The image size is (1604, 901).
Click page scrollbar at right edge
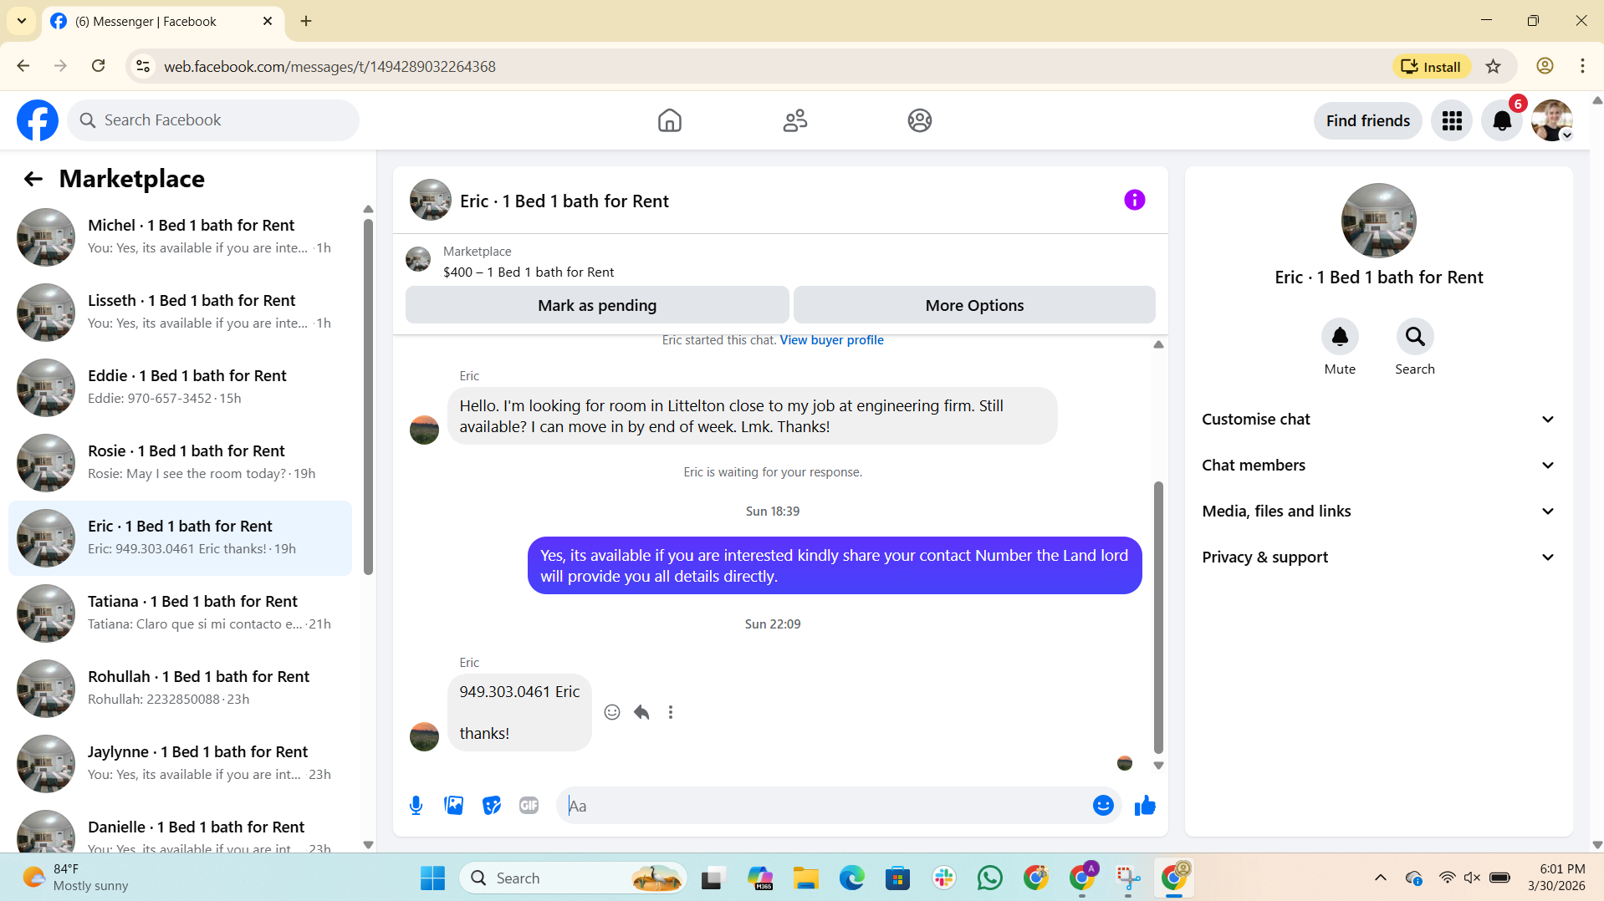click(1596, 472)
